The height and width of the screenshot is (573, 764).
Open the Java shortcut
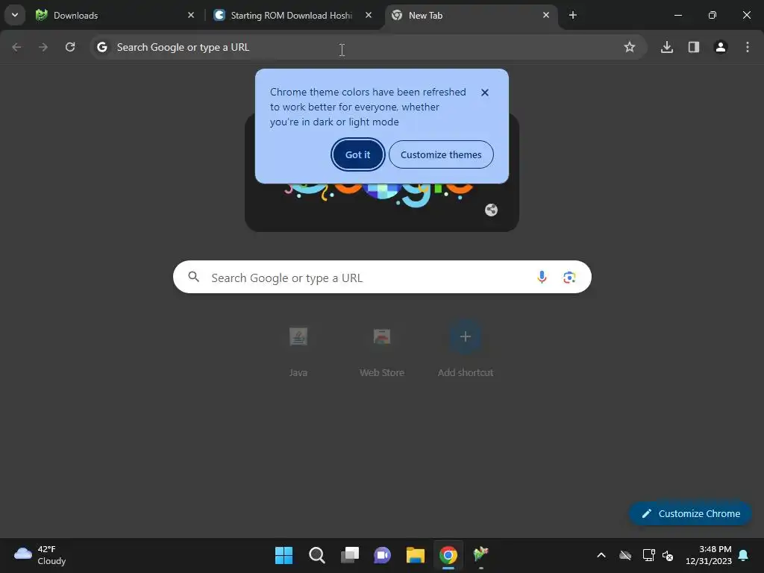(298, 350)
